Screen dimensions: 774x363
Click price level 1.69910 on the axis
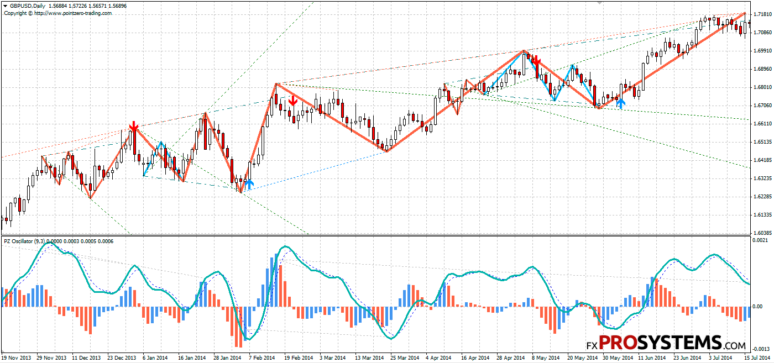coord(763,51)
